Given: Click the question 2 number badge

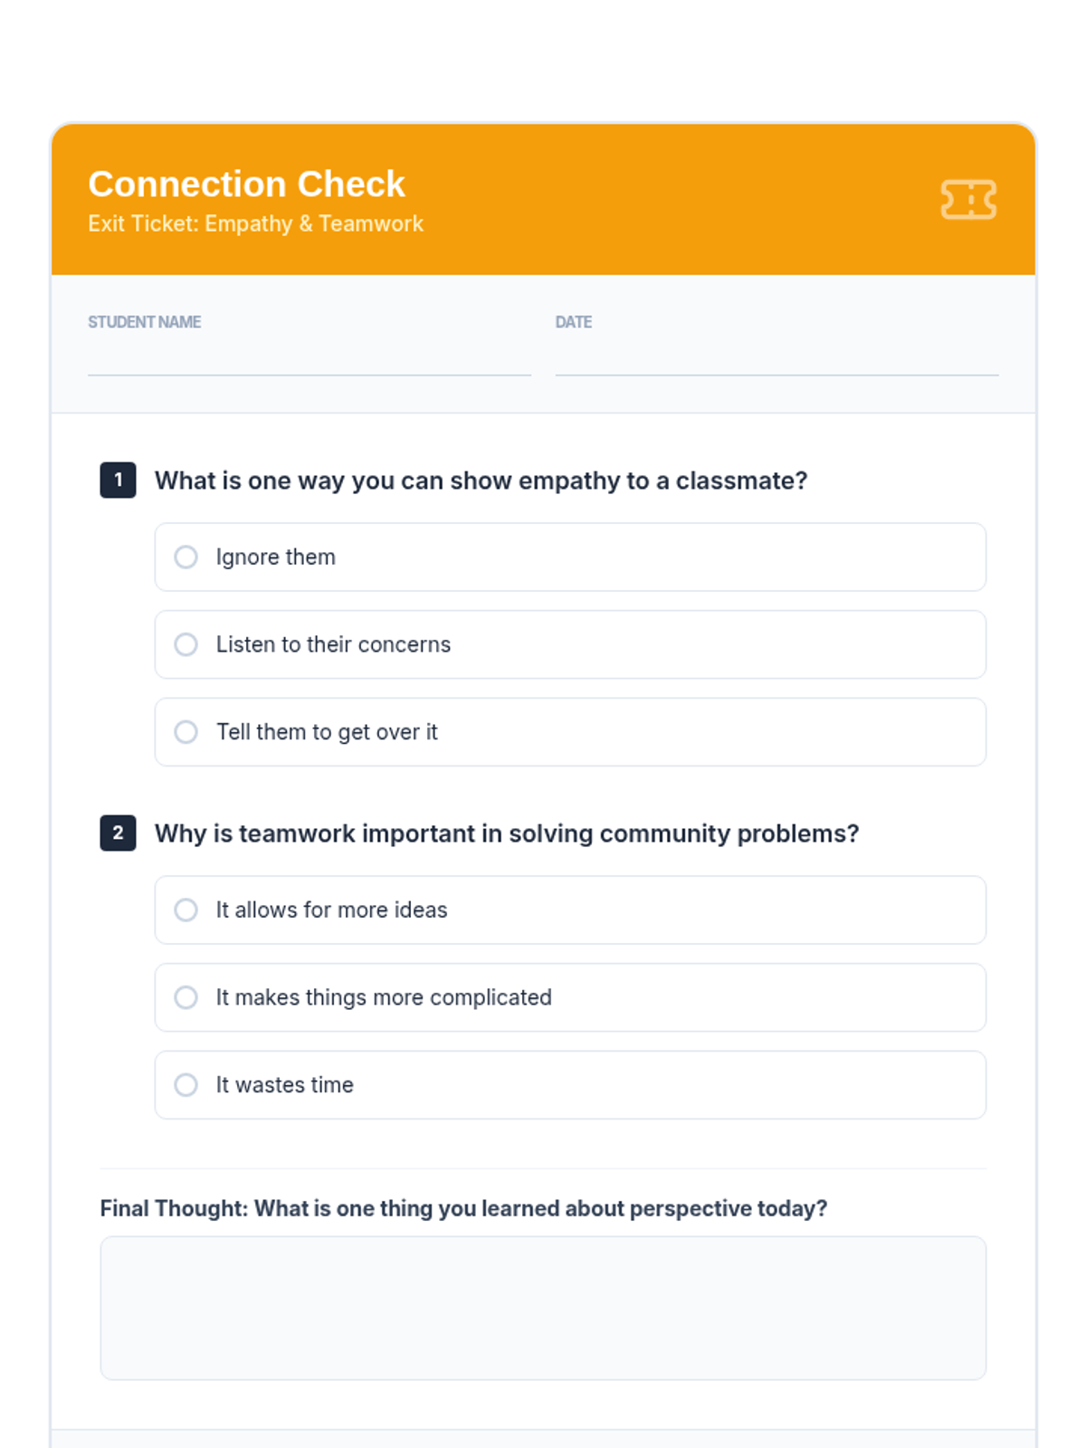Looking at the screenshot, I should click(x=118, y=833).
